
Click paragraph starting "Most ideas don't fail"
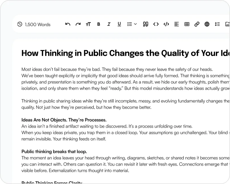(x=117, y=69)
